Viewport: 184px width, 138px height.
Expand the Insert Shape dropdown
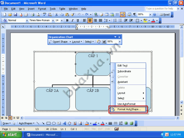pos(70,42)
